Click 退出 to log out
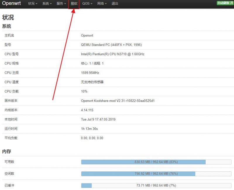The width and height of the screenshot is (234, 190). point(115,4)
